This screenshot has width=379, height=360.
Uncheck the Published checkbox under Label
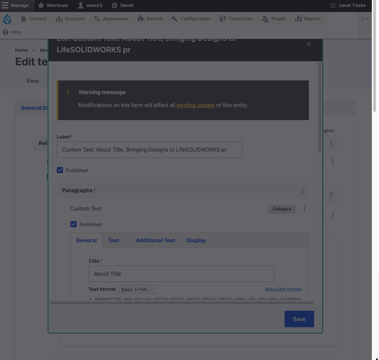pyautogui.click(x=60, y=170)
